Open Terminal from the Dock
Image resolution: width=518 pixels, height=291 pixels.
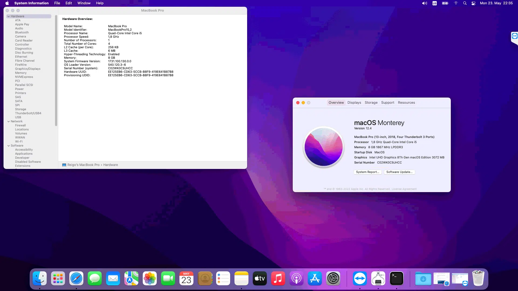pyautogui.click(x=397, y=278)
